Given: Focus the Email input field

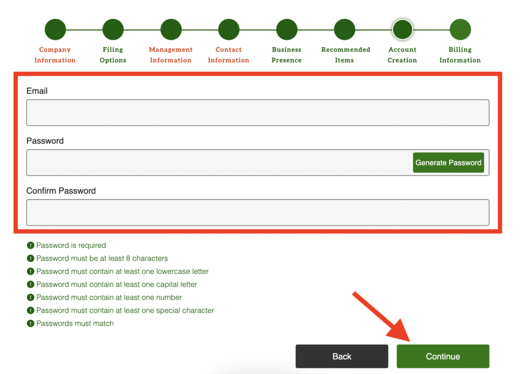Looking at the screenshot, I should coord(257,113).
